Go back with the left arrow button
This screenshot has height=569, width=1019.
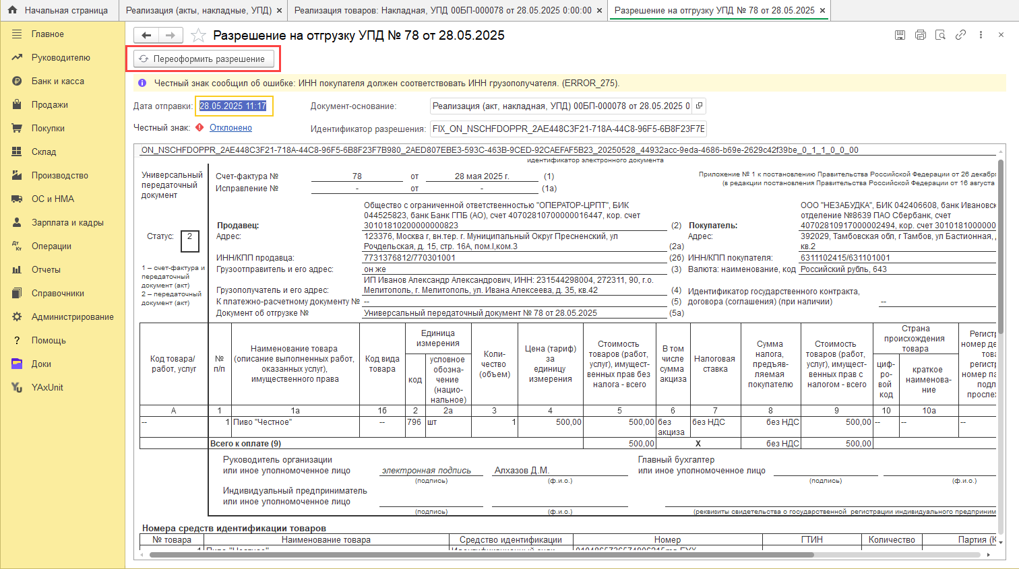[x=146, y=35]
